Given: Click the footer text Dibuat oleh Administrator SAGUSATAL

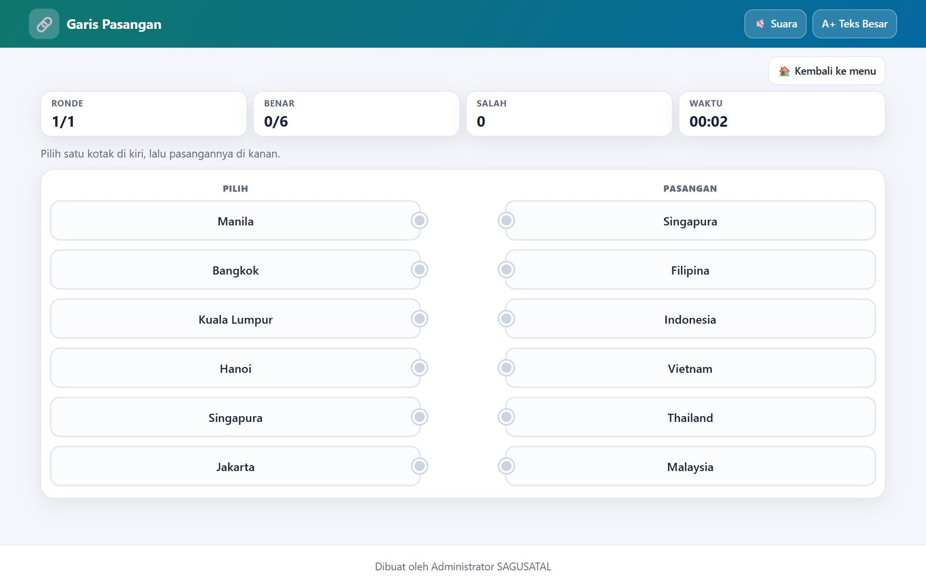Looking at the screenshot, I should (x=463, y=566).
